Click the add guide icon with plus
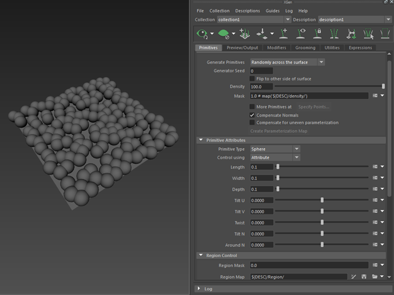This screenshot has width=394, height=295. [x=284, y=34]
